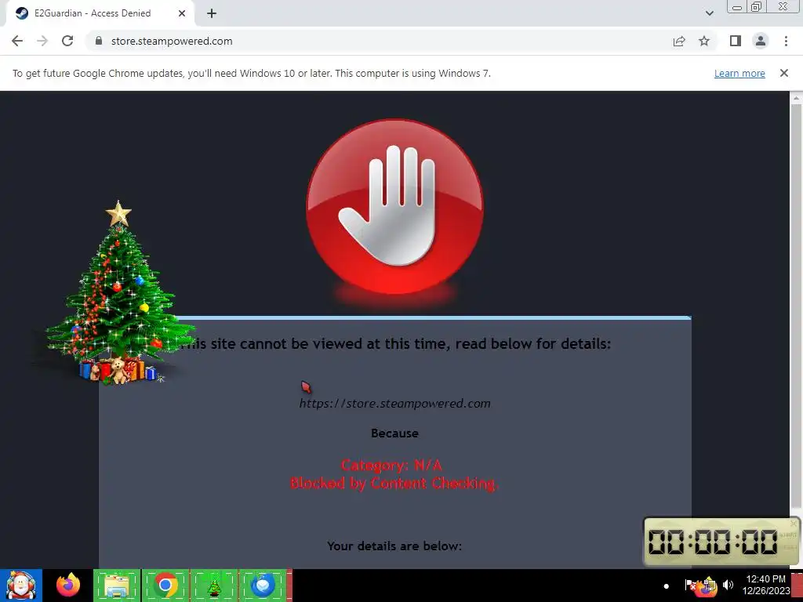This screenshot has width=803, height=602.
Task: Open Action Center flag tray icon
Action: [690, 585]
